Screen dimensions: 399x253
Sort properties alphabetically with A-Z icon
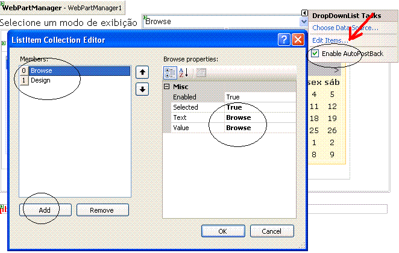pyautogui.click(x=184, y=72)
